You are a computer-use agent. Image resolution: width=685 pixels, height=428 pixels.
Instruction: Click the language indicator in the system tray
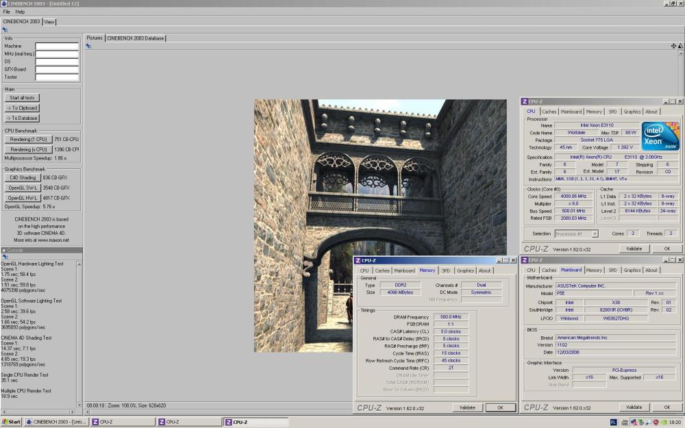pyautogui.click(x=613, y=423)
